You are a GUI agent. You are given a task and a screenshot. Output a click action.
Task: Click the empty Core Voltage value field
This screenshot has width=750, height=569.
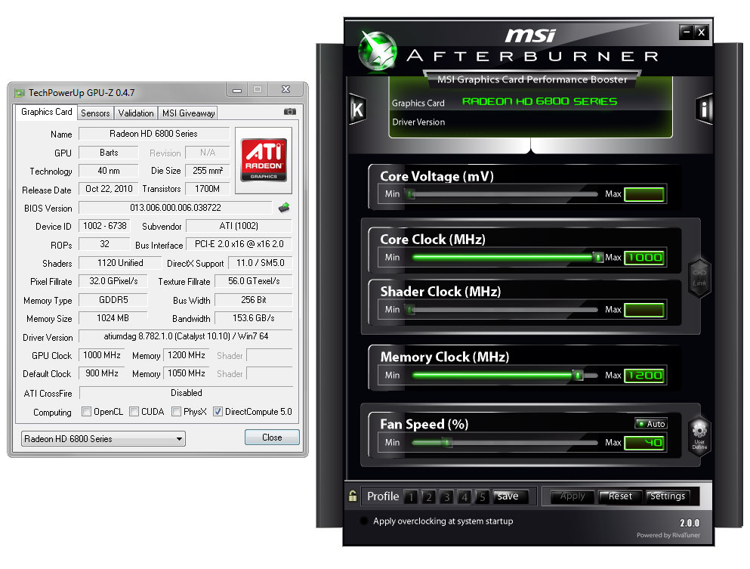coord(644,193)
